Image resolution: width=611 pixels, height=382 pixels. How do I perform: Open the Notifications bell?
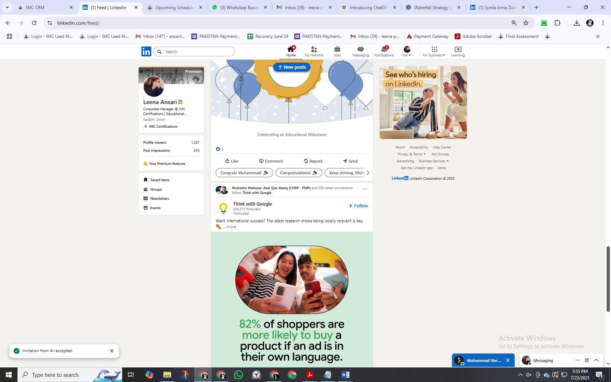click(x=384, y=51)
